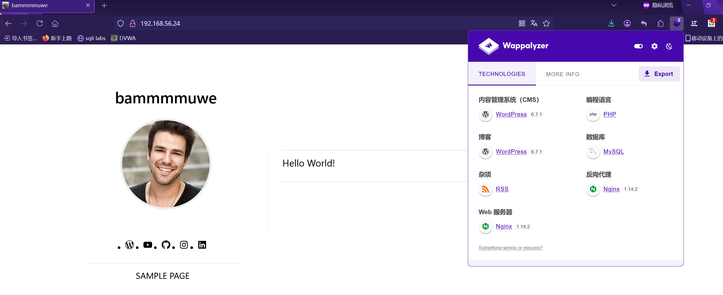This screenshot has width=723, height=295.
Task: Open the YouTube social icon link
Action: [147, 245]
